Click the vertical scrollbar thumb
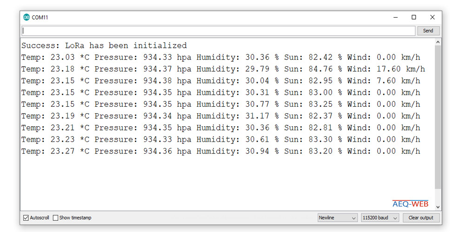465x232 pixels. tap(438, 117)
